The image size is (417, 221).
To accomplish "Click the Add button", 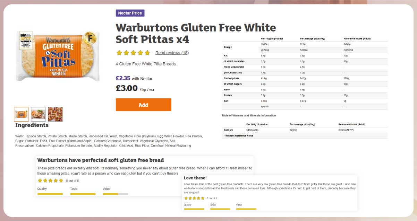I will (x=143, y=105).
